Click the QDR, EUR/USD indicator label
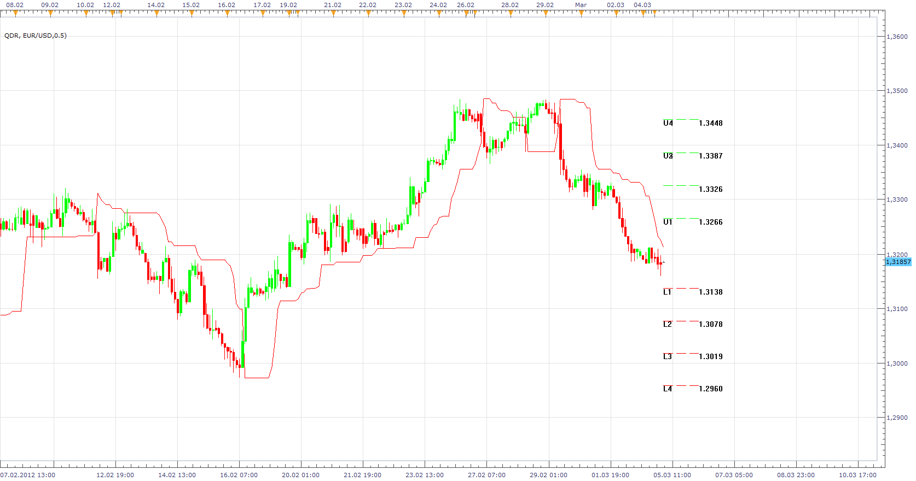 (36, 36)
